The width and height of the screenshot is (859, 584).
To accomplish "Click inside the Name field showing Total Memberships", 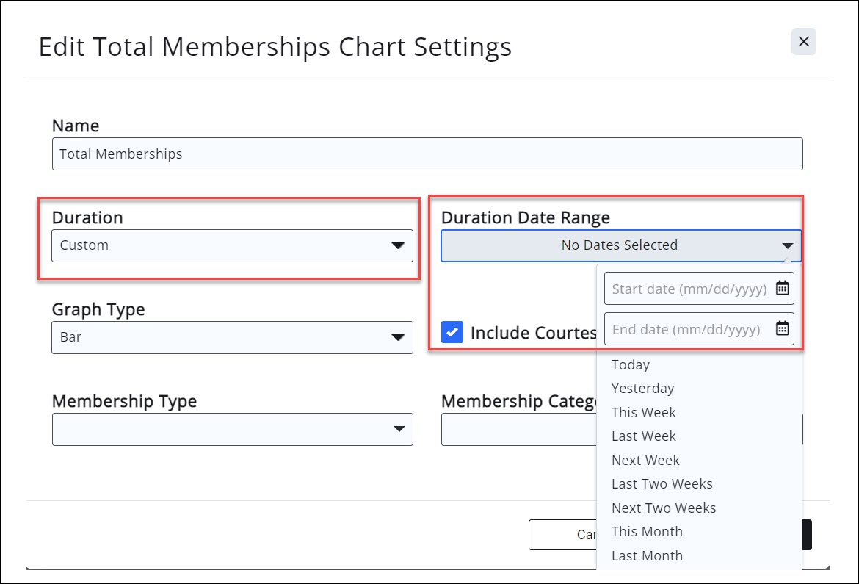I will pos(427,154).
